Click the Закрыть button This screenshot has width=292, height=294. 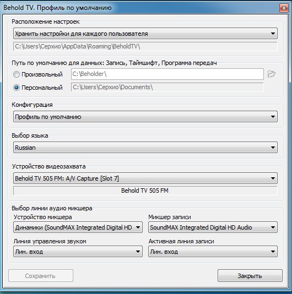coord(250,276)
